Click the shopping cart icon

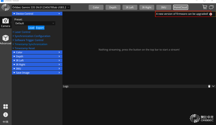click(204, 7)
